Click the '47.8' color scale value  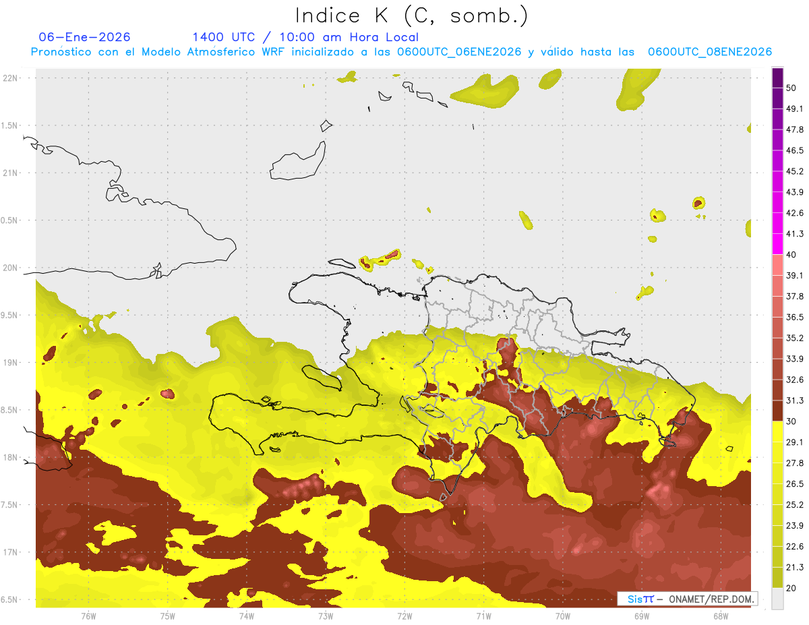pos(795,129)
